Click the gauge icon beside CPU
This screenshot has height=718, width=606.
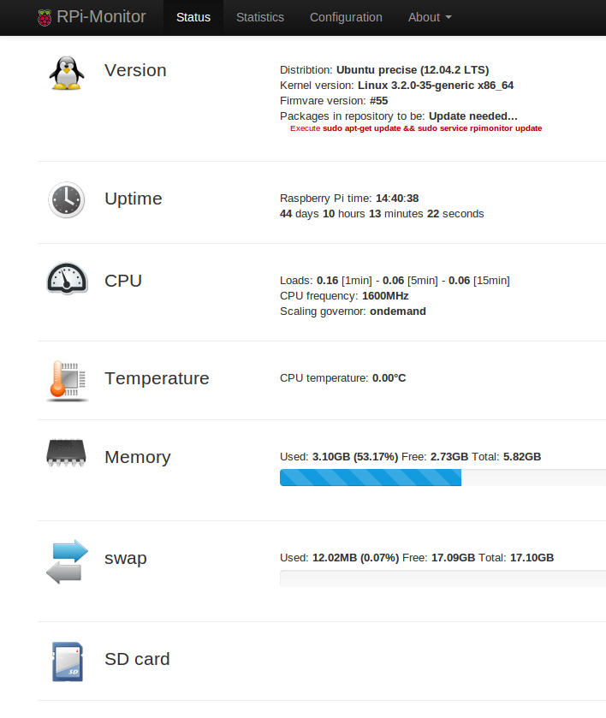(x=66, y=278)
